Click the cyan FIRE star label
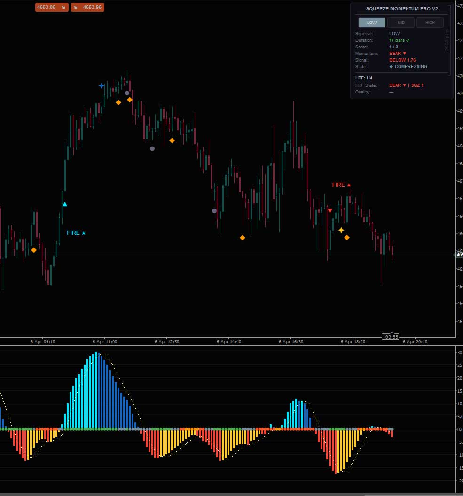Viewport: 463px width, 496px height. (76, 233)
